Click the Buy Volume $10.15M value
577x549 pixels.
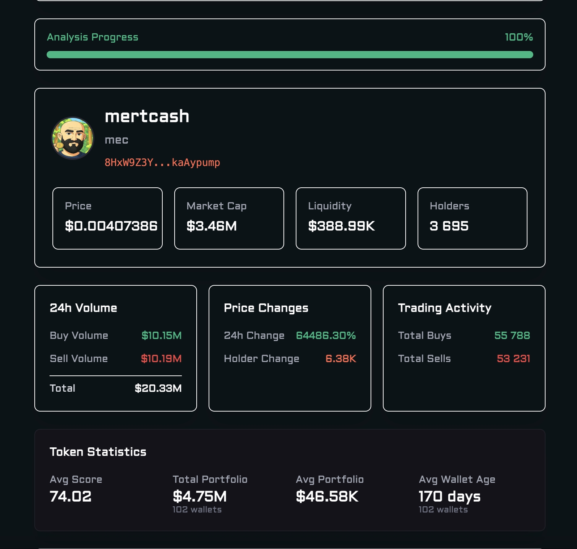161,336
